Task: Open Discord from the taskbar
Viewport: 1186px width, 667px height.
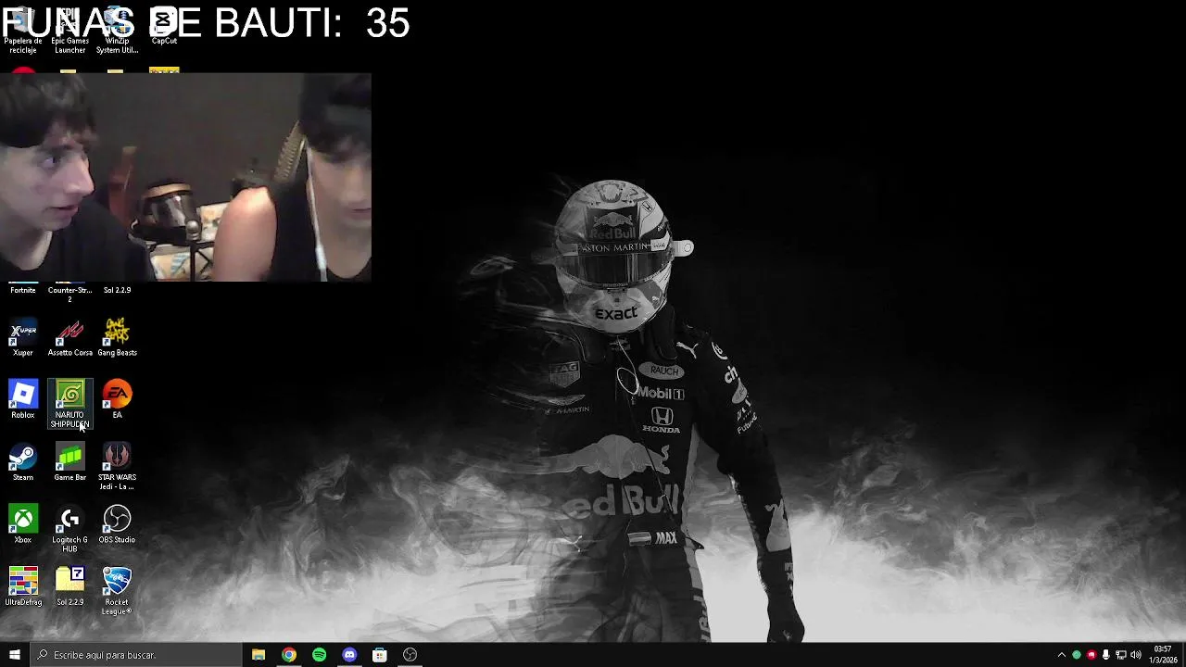Action: pyautogui.click(x=349, y=655)
